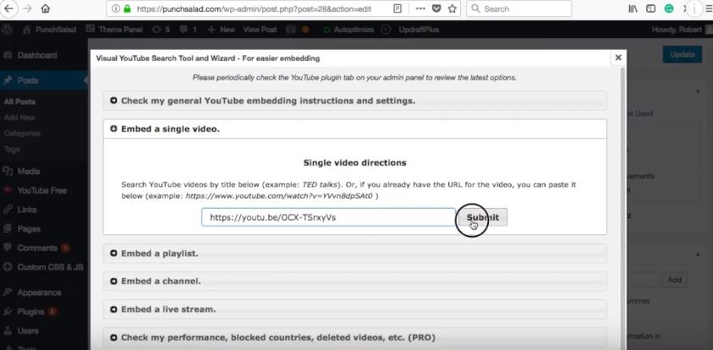
Task: Click the YouTube Free sidebar icon
Action: pos(8,190)
